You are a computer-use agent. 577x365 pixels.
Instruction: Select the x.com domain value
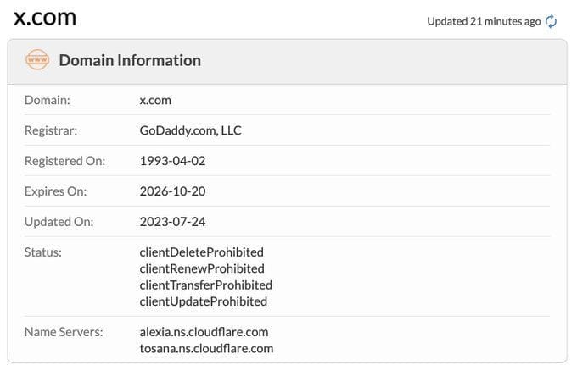tap(155, 100)
